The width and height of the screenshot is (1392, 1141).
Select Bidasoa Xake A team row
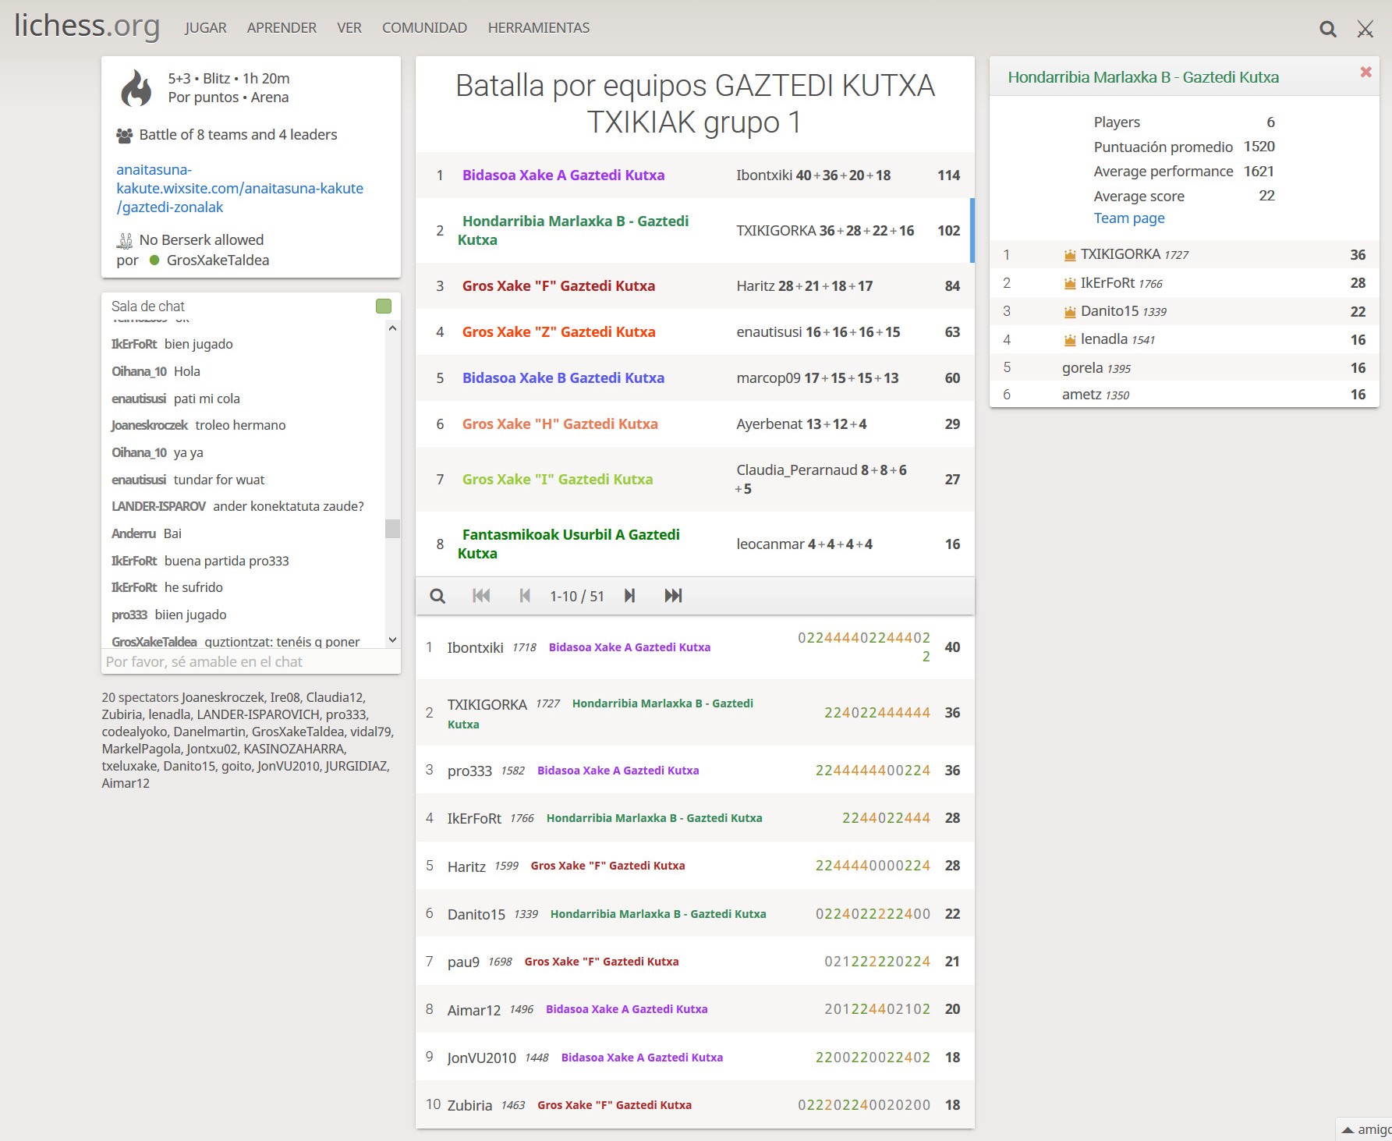(563, 175)
